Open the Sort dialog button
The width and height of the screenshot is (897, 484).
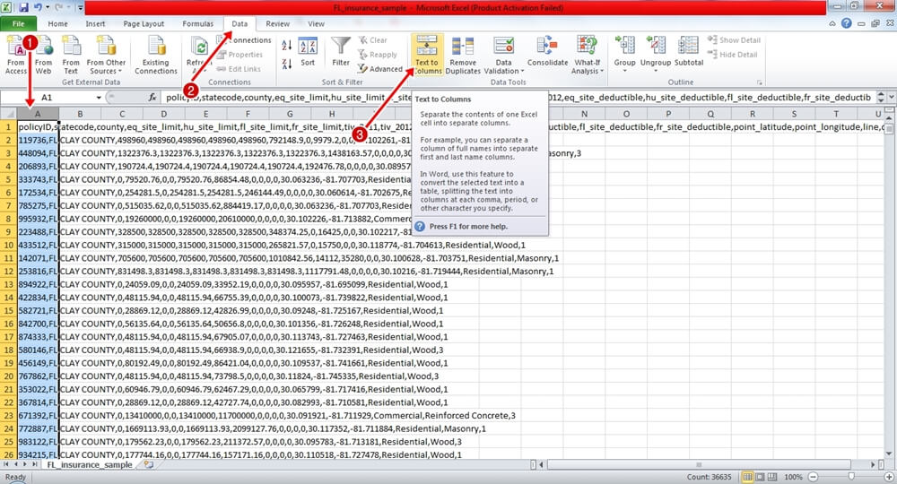click(308, 54)
